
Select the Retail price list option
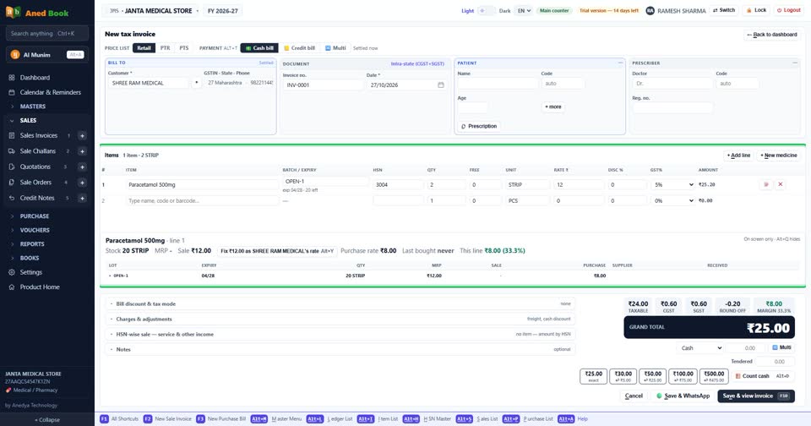[144, 48]
